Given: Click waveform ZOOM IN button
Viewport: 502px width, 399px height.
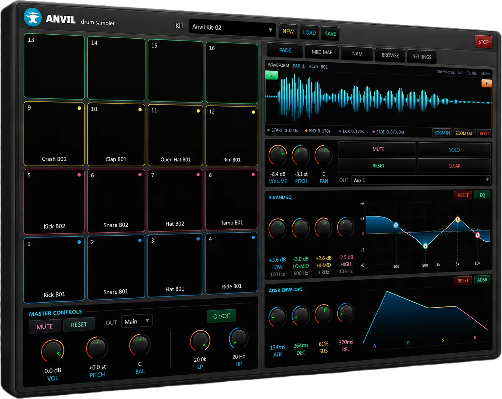Looking at the screenshot, I should click(x=442, y=133).
